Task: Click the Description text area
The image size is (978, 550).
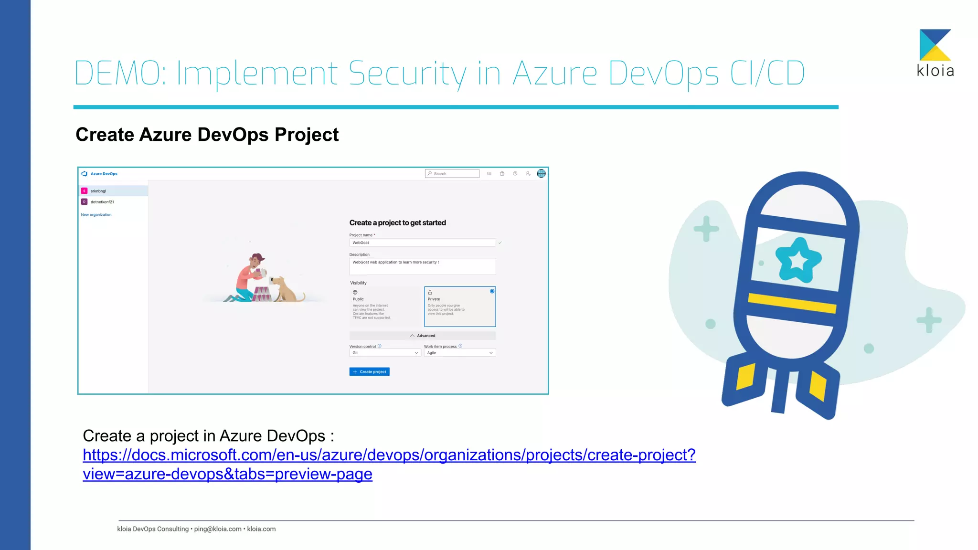Action: coord(423,266)
